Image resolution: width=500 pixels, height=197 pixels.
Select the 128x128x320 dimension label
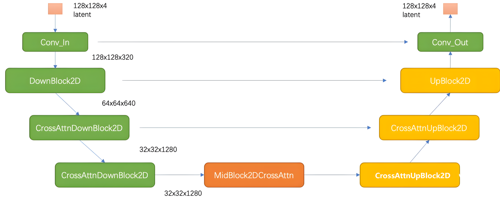(112, 57)
